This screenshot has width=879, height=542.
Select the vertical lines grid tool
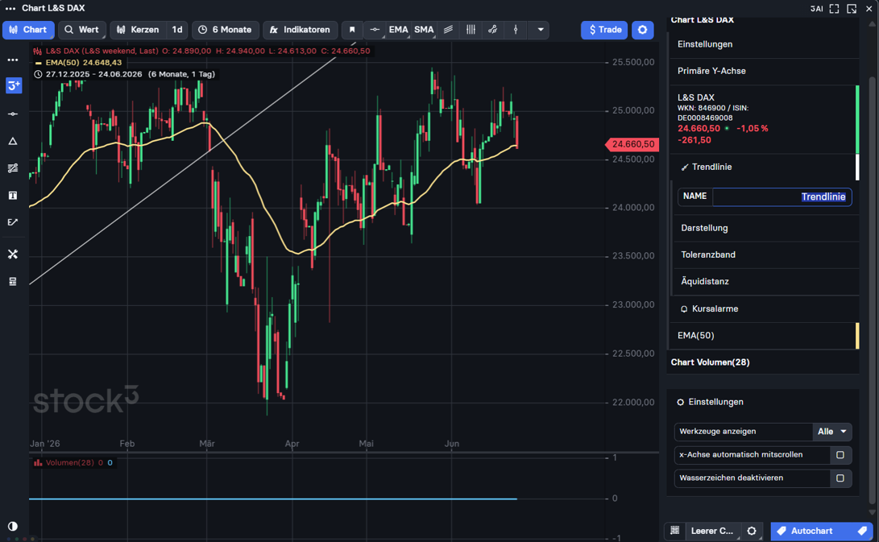tap(471, 30)
